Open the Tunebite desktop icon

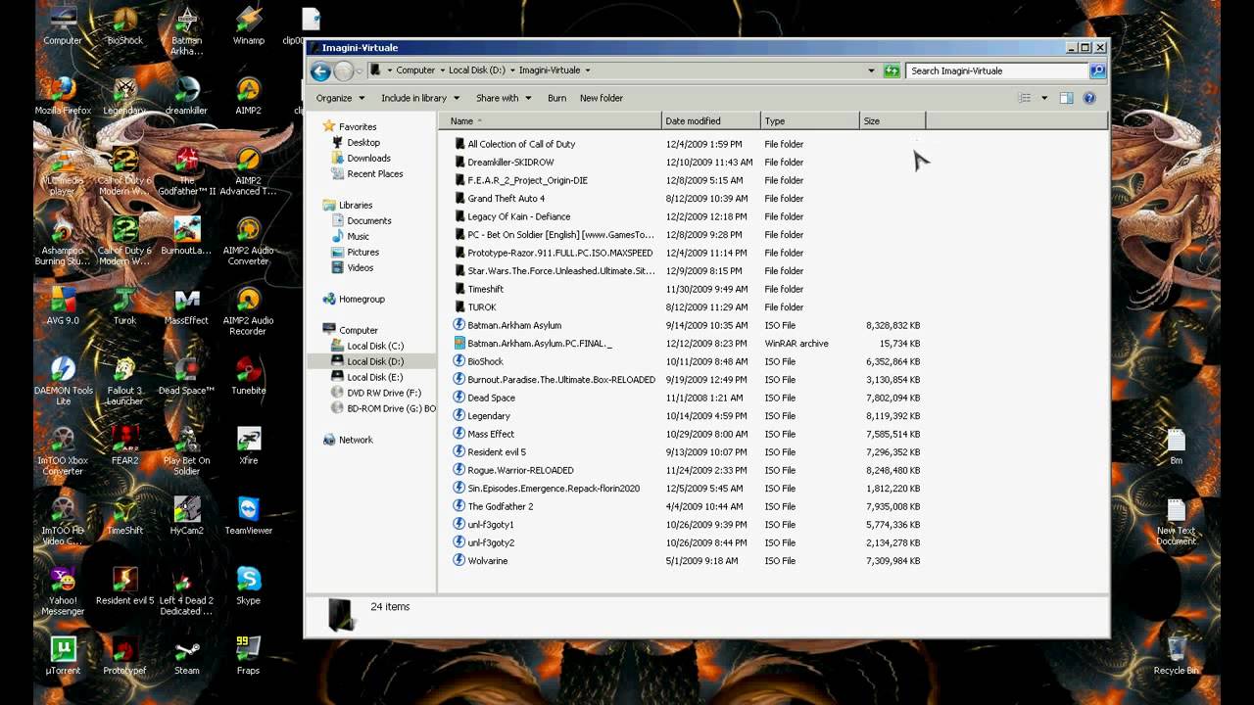(x=249, y=377)
